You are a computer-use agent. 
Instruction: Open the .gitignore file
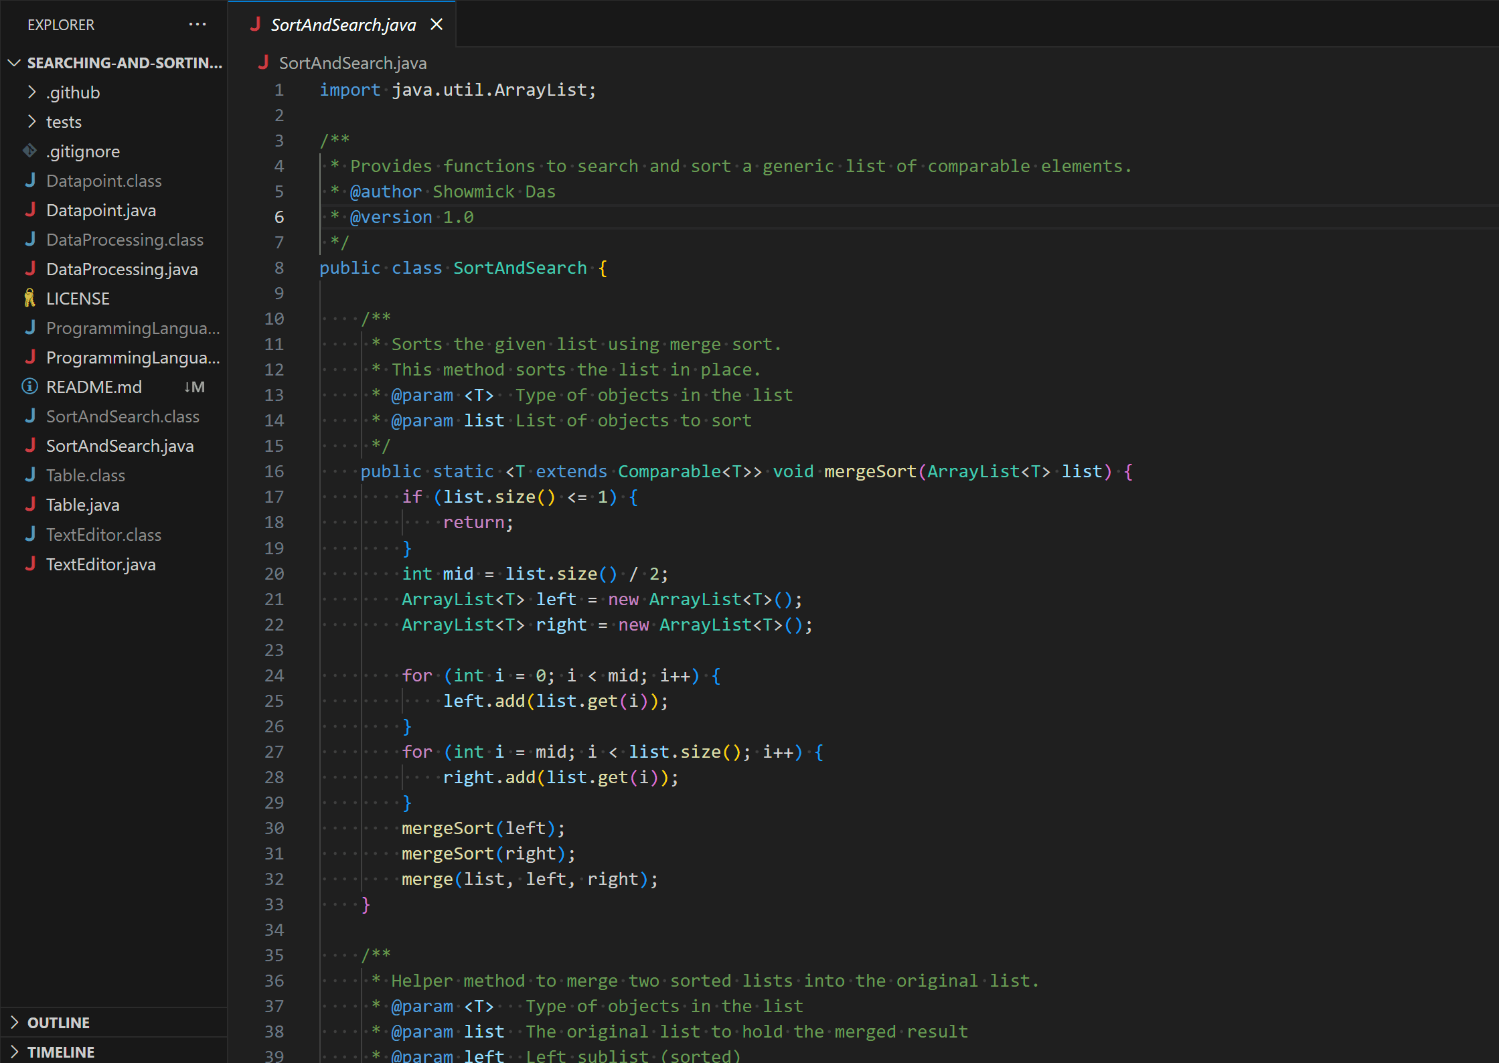(83, 151)
